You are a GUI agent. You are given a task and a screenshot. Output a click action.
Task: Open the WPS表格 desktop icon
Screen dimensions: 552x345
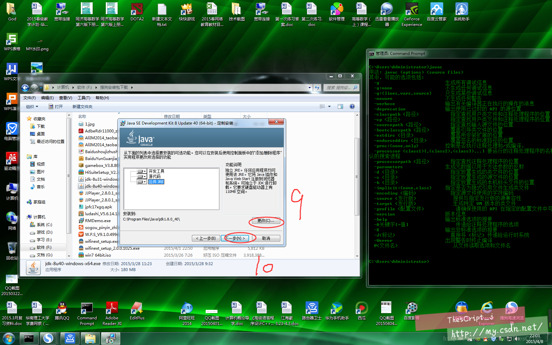pyautogui.click(x=12, y=42)
